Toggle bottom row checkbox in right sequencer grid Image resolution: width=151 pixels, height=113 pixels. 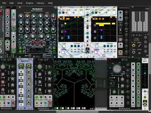95,38
